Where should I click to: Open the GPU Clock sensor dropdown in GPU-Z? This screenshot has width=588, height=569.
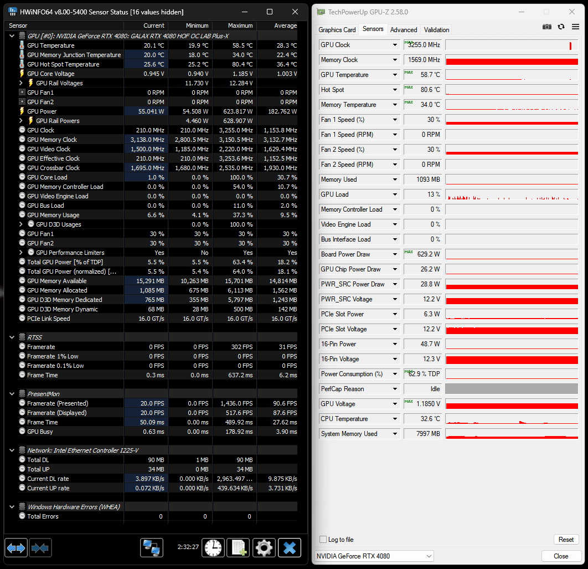click(395, 45)
